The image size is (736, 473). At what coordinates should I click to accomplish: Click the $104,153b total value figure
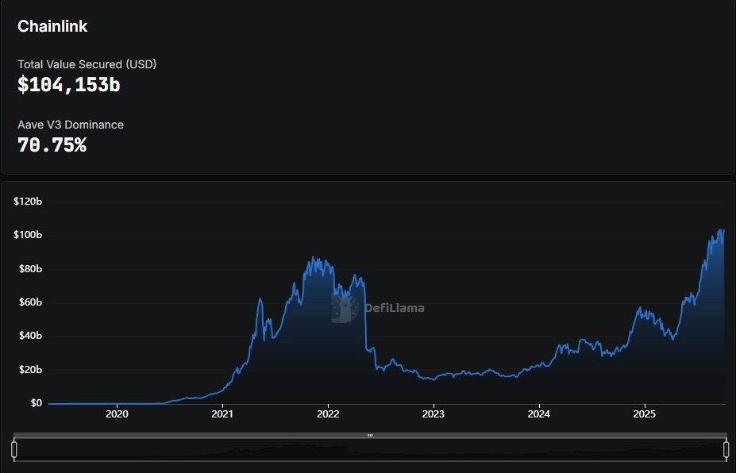tap(69, 85)
